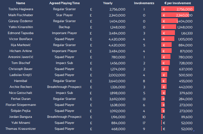
Task: Click the € per Involvement header
Action: point(178,3)
